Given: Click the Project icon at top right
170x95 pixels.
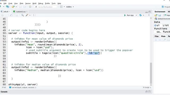Looking at the screenshot, I should [x=163, y=7].
